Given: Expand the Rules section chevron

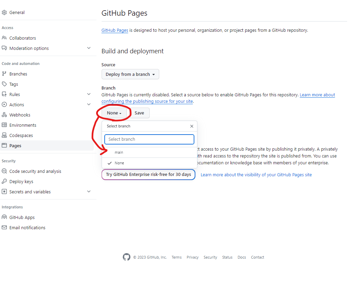Looking at the screenshot, I should pos(89,94).
